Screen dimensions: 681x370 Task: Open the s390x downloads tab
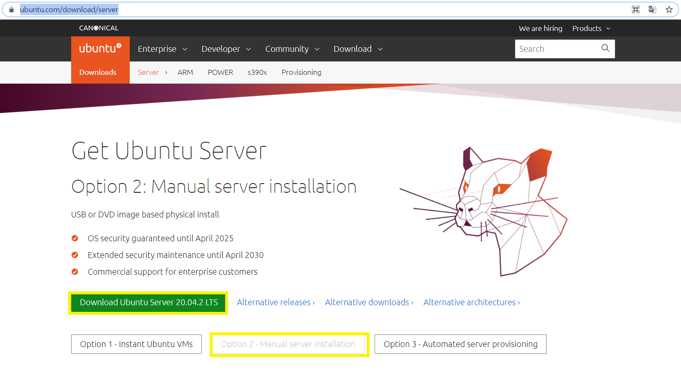coord(257,72)
